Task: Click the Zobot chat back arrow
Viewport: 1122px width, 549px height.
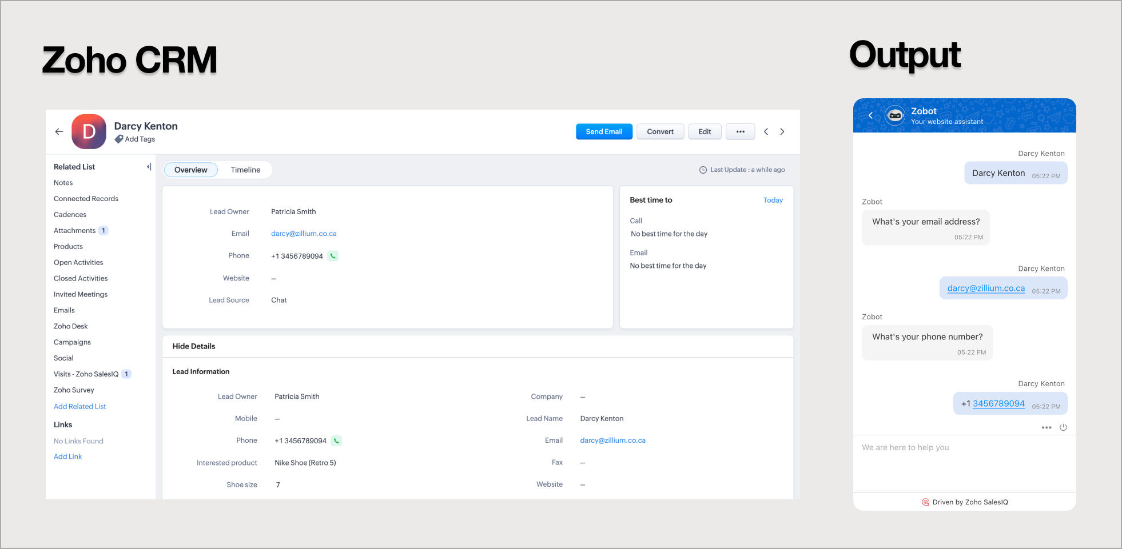Action: 870,115
